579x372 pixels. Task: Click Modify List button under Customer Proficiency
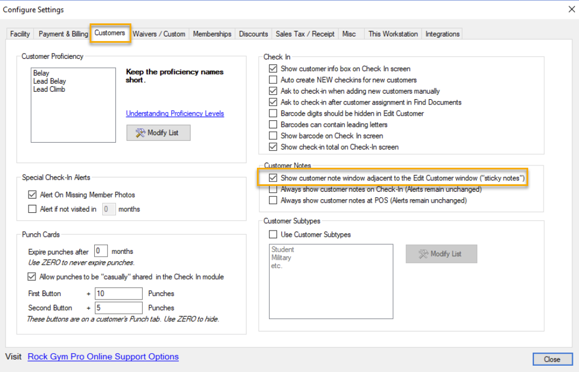(158, 133)
